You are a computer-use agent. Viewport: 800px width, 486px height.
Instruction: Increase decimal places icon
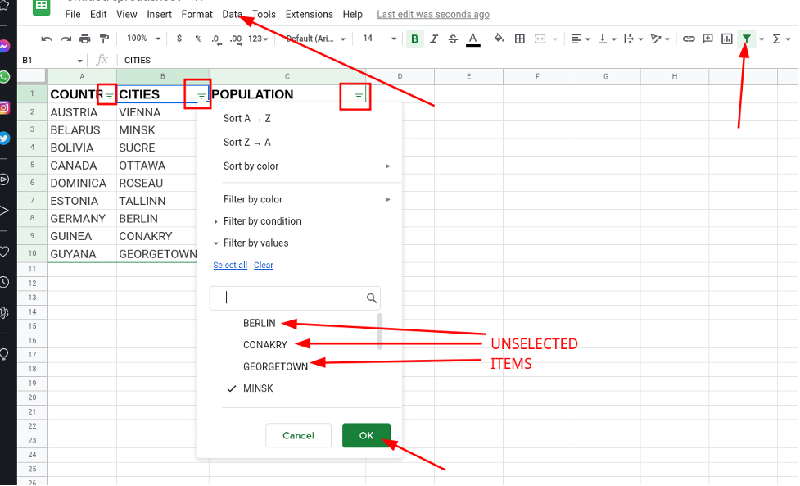(236, 39)
